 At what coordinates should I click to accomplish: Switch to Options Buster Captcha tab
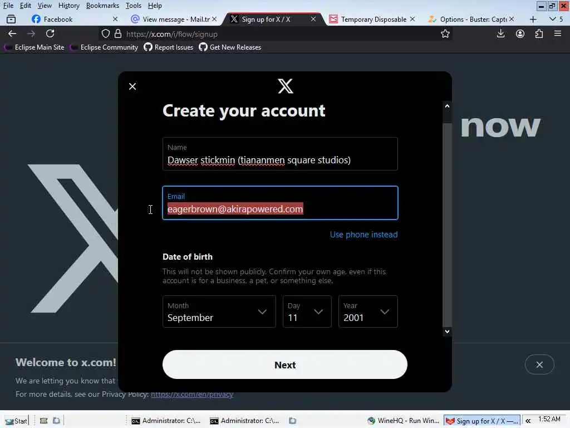471,20
